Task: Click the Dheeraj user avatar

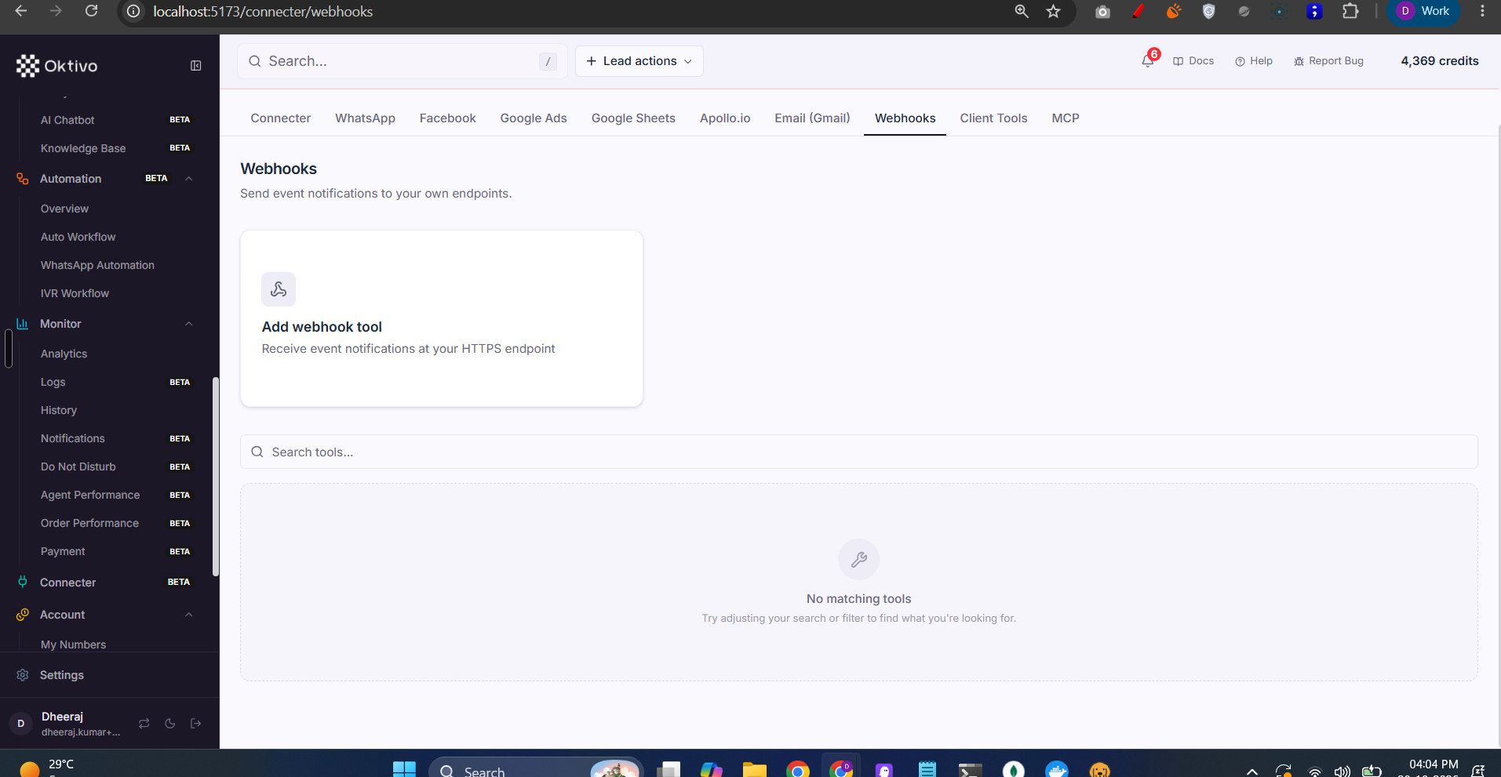Action: [x=21, y=723]
